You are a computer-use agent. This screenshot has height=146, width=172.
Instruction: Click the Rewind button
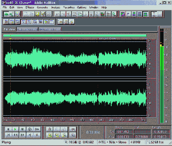click(15, 135)
